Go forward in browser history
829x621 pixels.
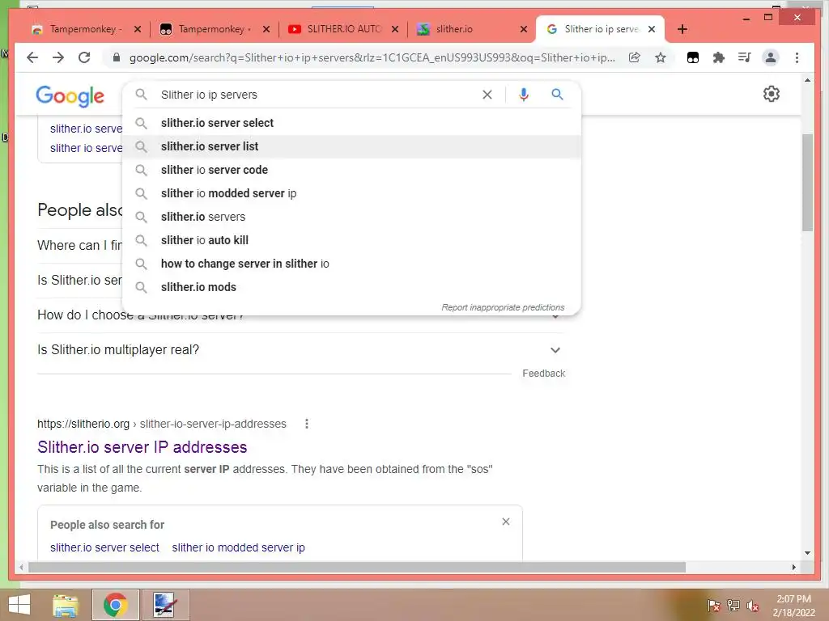58,57
